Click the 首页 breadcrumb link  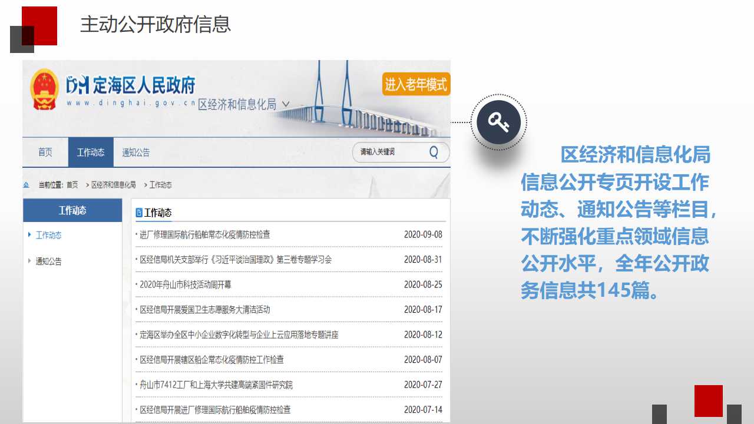pyautogui.click(x=72, y=185)
